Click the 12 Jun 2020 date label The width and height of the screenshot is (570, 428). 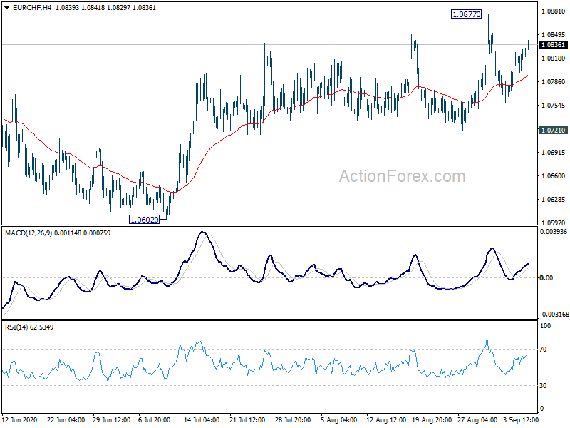20,419
